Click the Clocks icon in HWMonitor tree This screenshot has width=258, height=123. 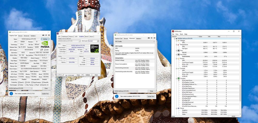(x=179, y=108)
